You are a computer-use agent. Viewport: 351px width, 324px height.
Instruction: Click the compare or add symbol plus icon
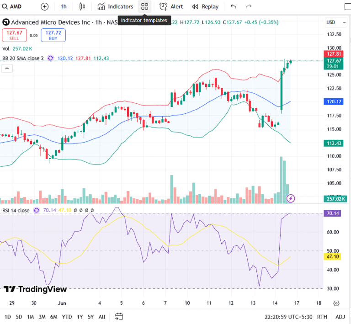[44, 7]
